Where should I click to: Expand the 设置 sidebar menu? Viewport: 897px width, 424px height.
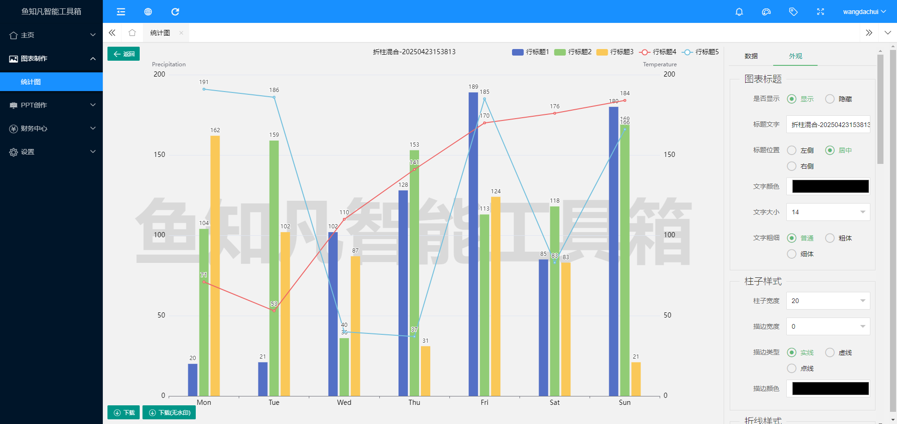[93, 152]
